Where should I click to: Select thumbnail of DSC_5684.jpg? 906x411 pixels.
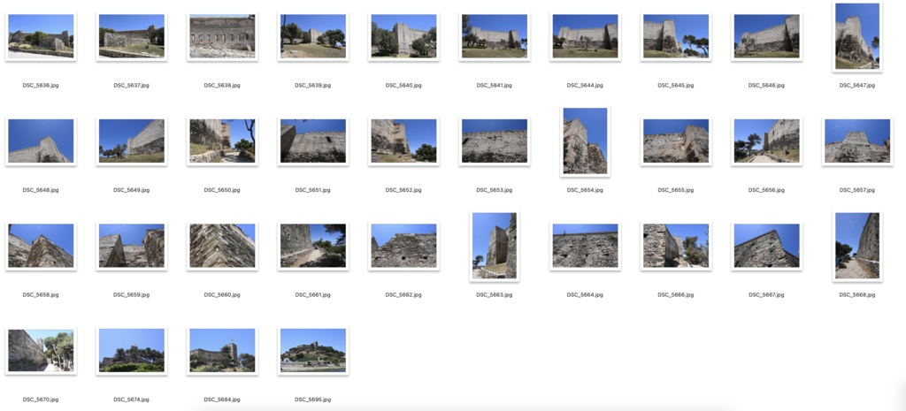click(222, 350)
